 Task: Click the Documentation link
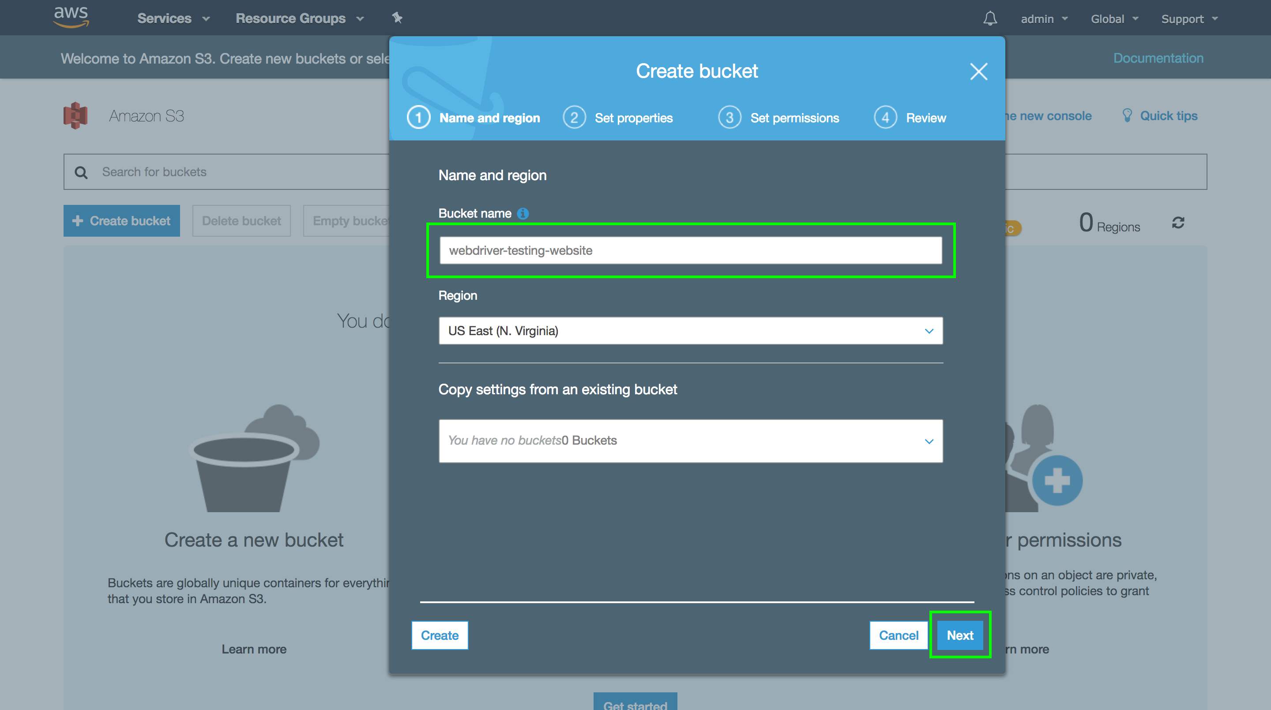1158,58
